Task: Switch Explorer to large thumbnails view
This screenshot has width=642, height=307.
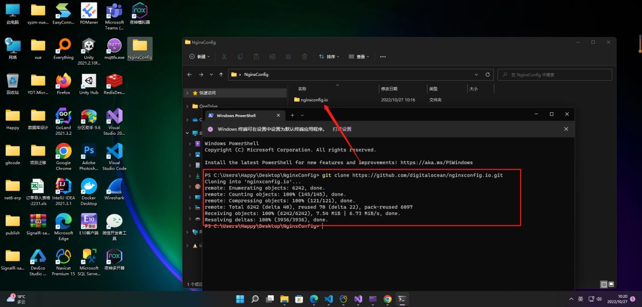Action: 612,285
